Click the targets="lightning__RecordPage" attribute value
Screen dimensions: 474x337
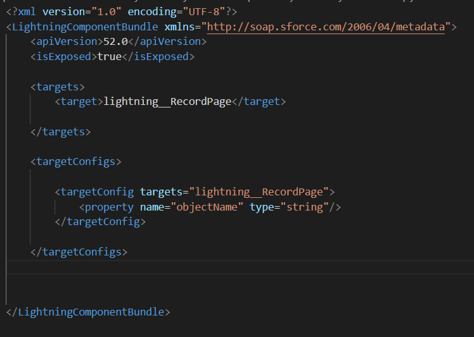[259, 192]
